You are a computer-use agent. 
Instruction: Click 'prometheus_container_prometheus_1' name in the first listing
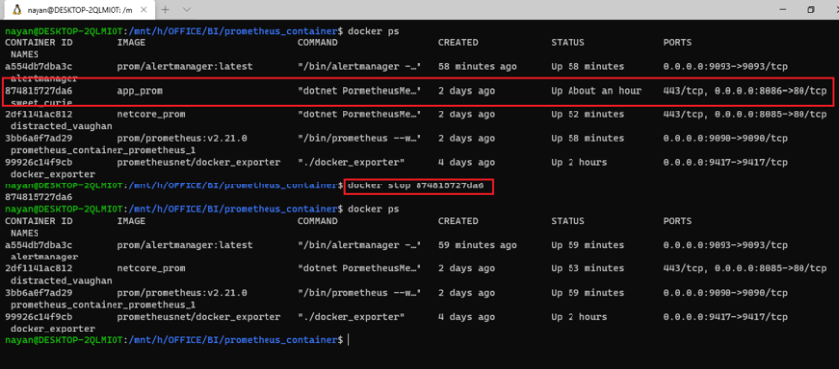click(x=104, y=150)
